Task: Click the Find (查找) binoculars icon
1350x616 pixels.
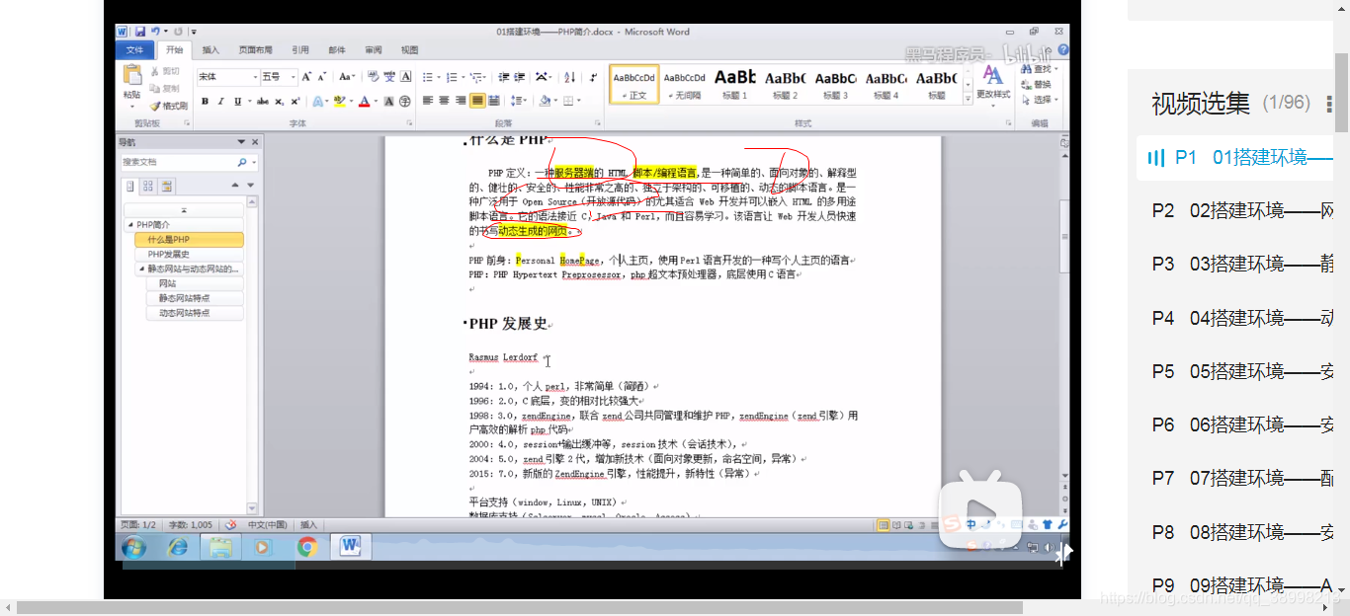Action: (1025, 69)
